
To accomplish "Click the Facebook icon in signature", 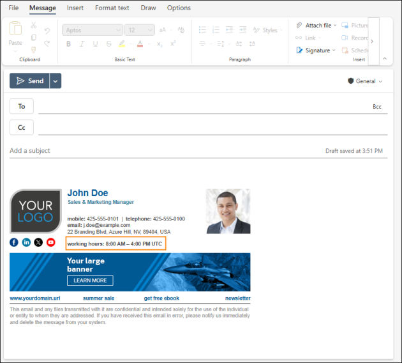I will pyautogui.click(x=14, y=242).
